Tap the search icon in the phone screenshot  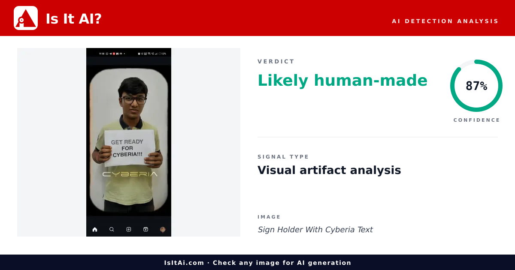pyautogui.click(x=112, y=229)
